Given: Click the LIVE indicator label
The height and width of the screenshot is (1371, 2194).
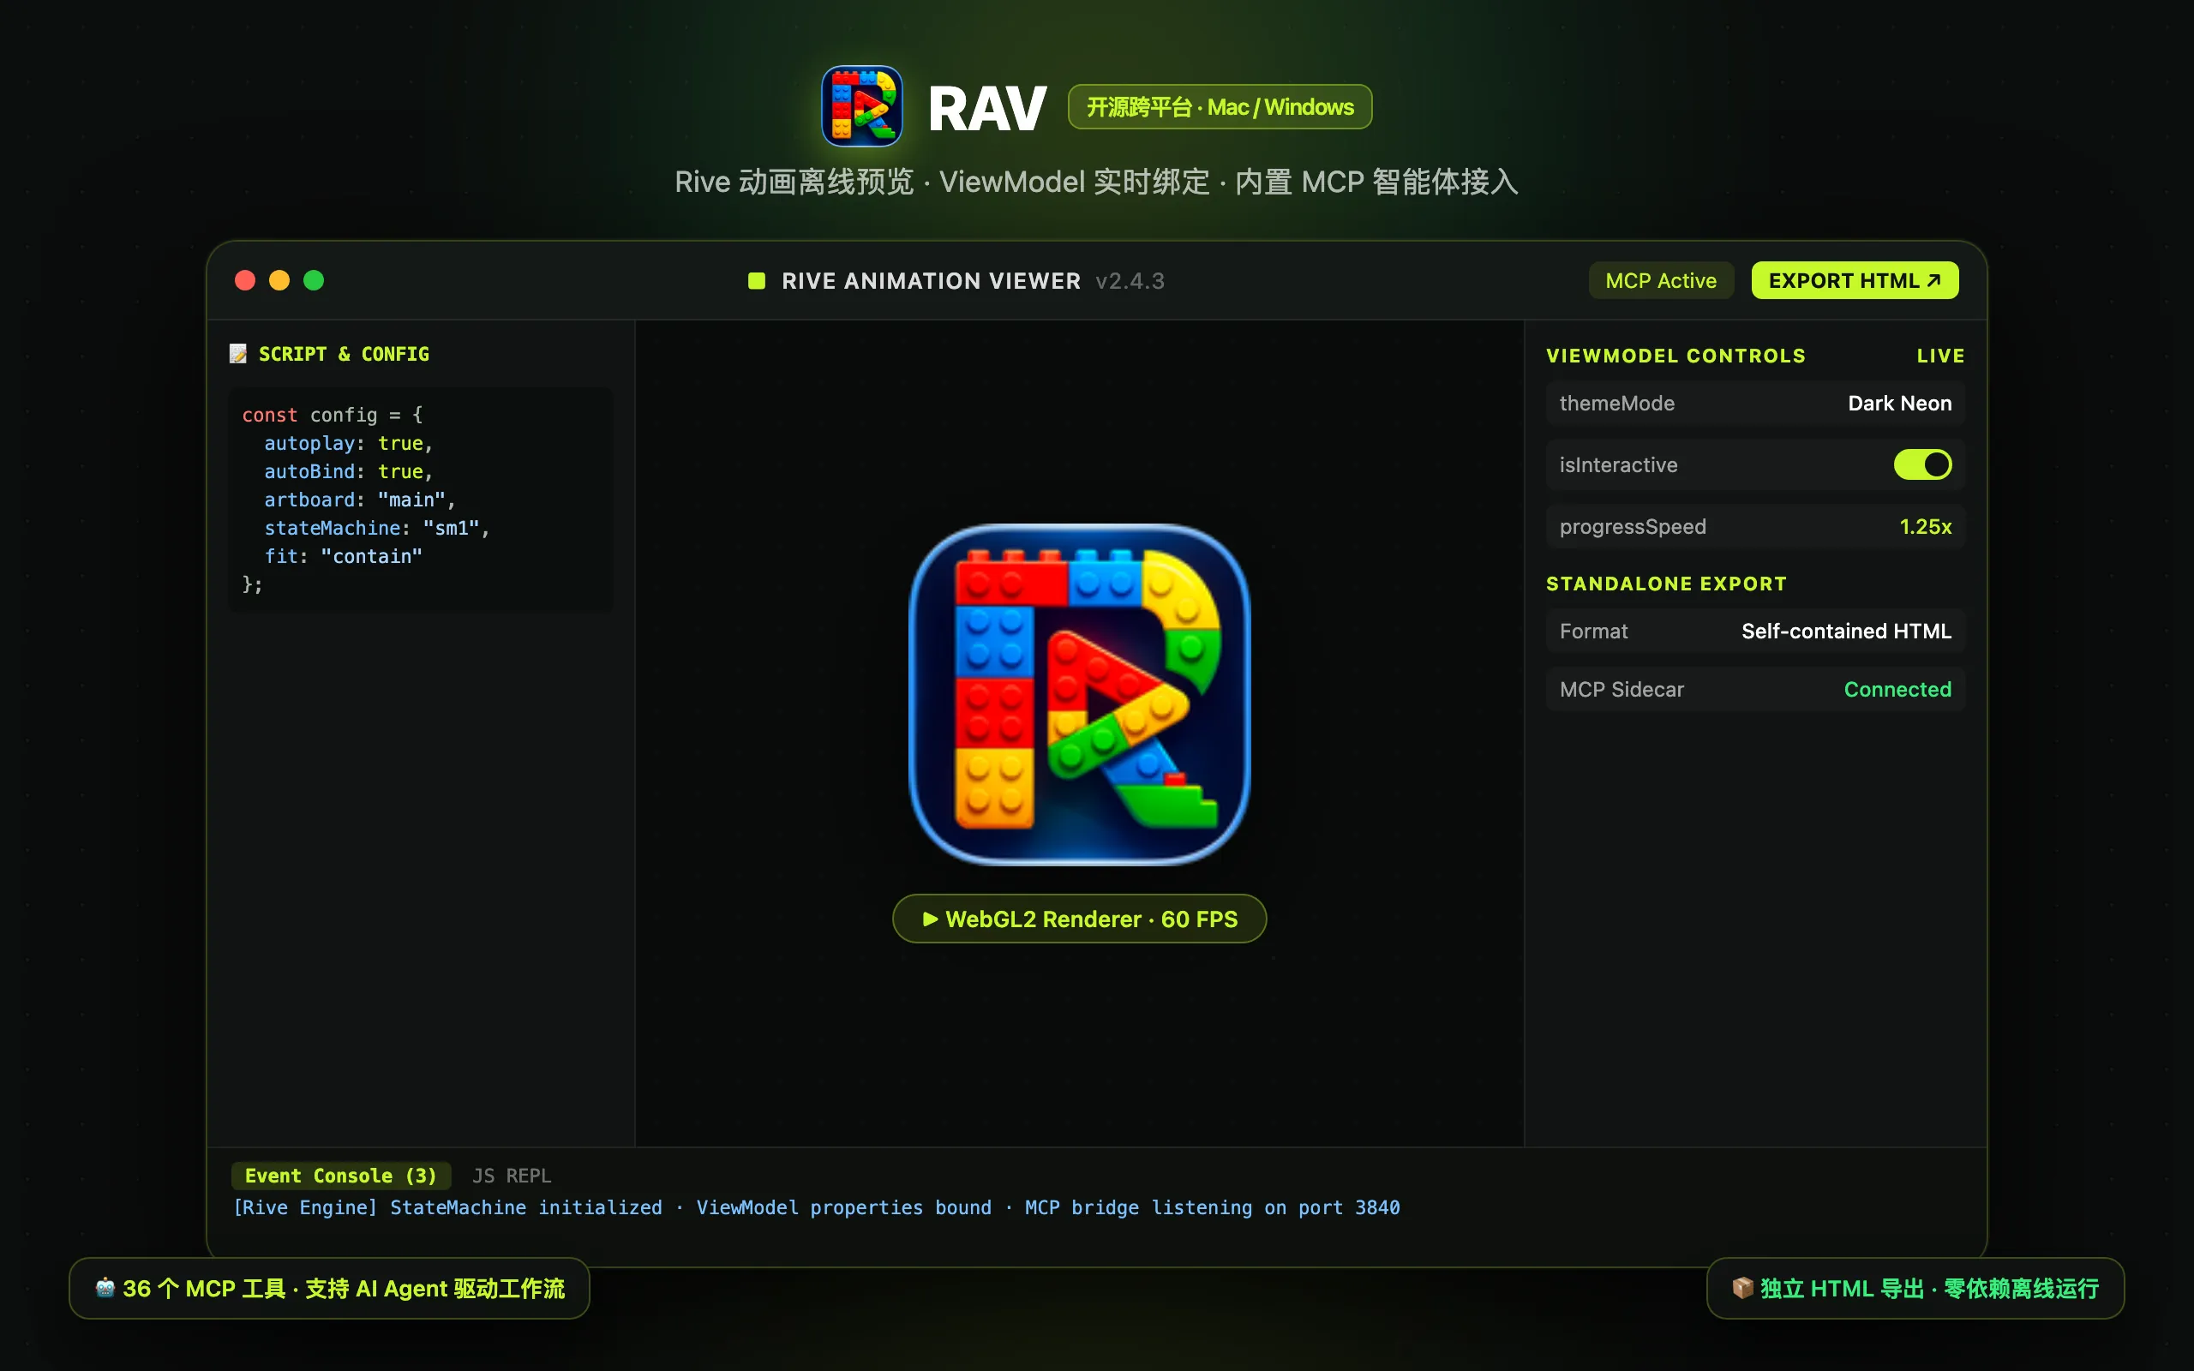Looking at the screenshot, I should coord(1940,356).
